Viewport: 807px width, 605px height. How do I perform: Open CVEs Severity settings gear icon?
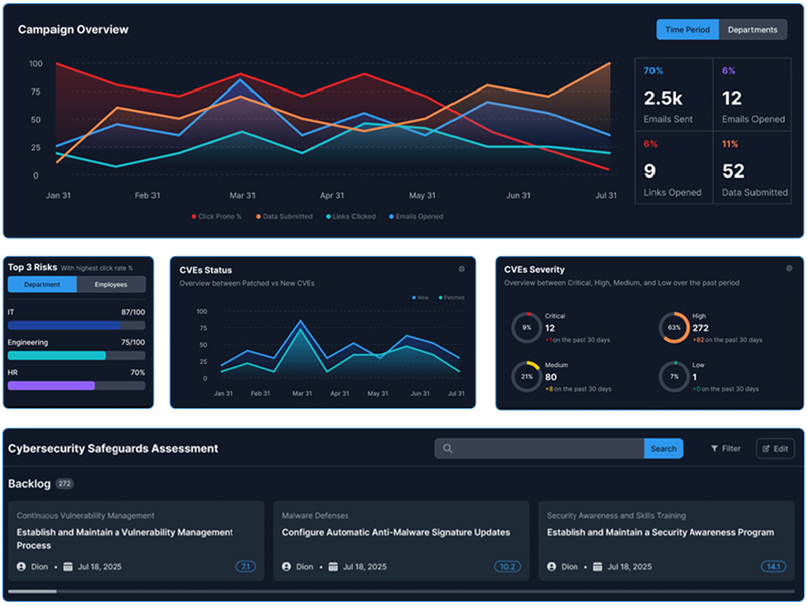point(789,269)
